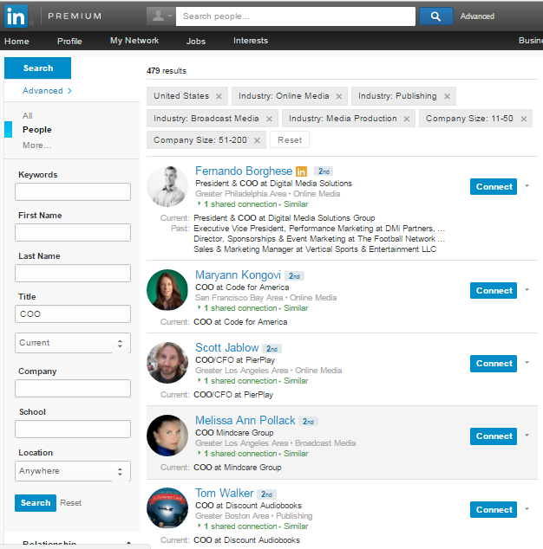This screenshot has width=543, height=549.
Task: Expand the arrow next to Fernando Borghese's Connect
Action: click(527, 186)
